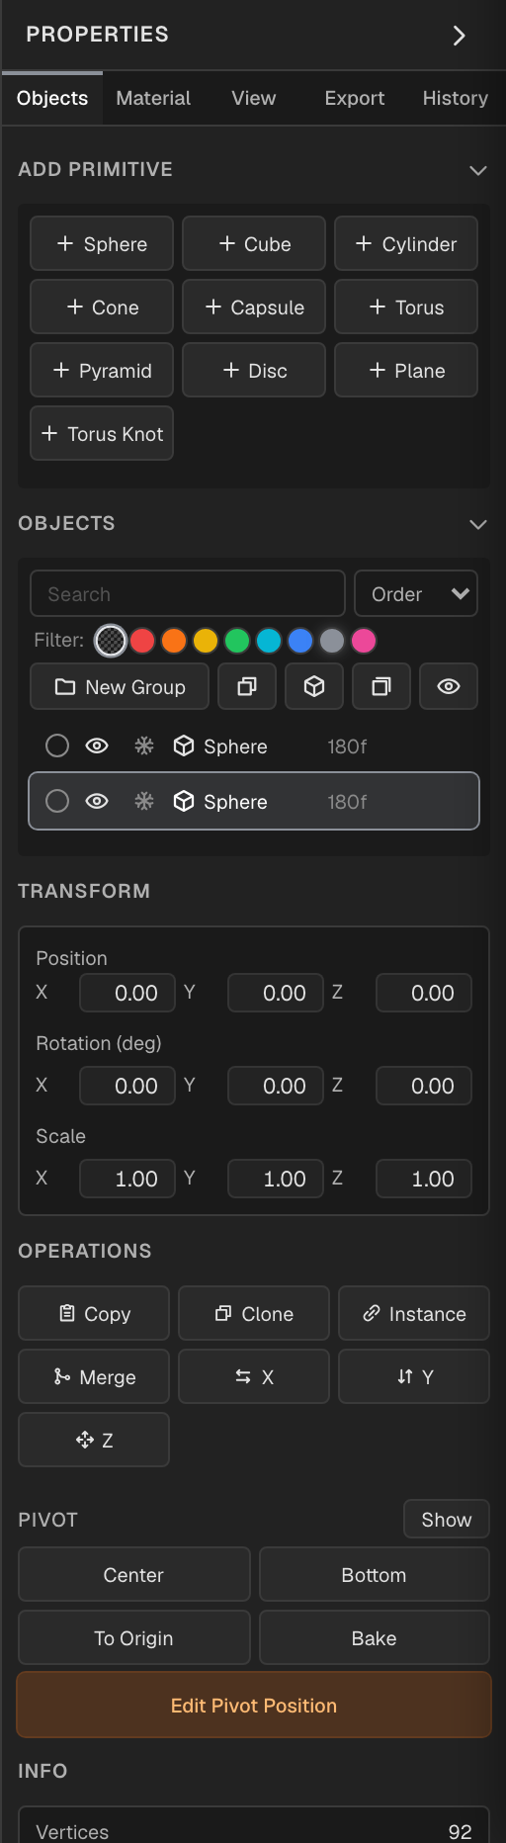This screenshot has height=1843, width=506.
Task: Toggle the pivot Show button
Action: 447,1519
